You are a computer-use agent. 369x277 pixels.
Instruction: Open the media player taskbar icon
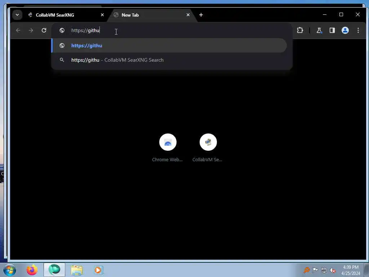(x=98, y=270)
